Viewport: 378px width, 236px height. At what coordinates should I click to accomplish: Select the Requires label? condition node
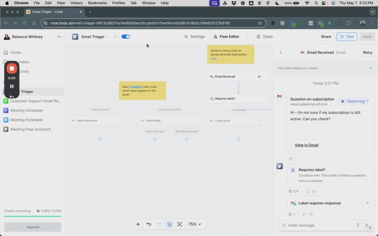(x=238, y=98)
